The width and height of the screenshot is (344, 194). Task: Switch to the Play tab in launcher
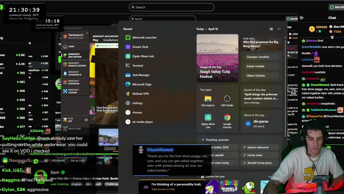click(x=96, y=40)
